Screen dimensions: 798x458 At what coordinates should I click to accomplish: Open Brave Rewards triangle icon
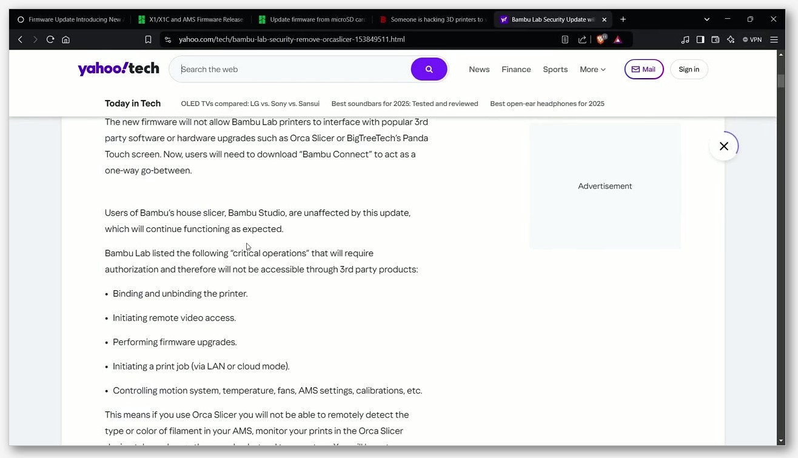[618, 39]
